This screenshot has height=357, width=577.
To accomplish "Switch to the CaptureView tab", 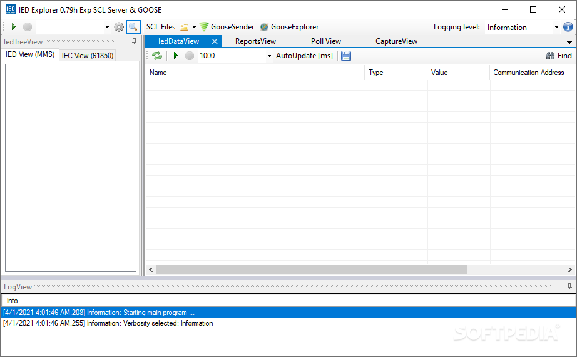I will (x=396, y=41).
